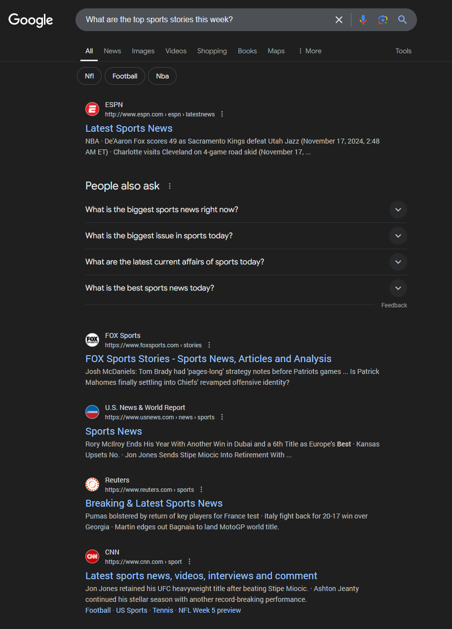This screenshot has height=629, width=452.
Task: Expand "What is the best sports news today?"
Action: tap(398, 288)
